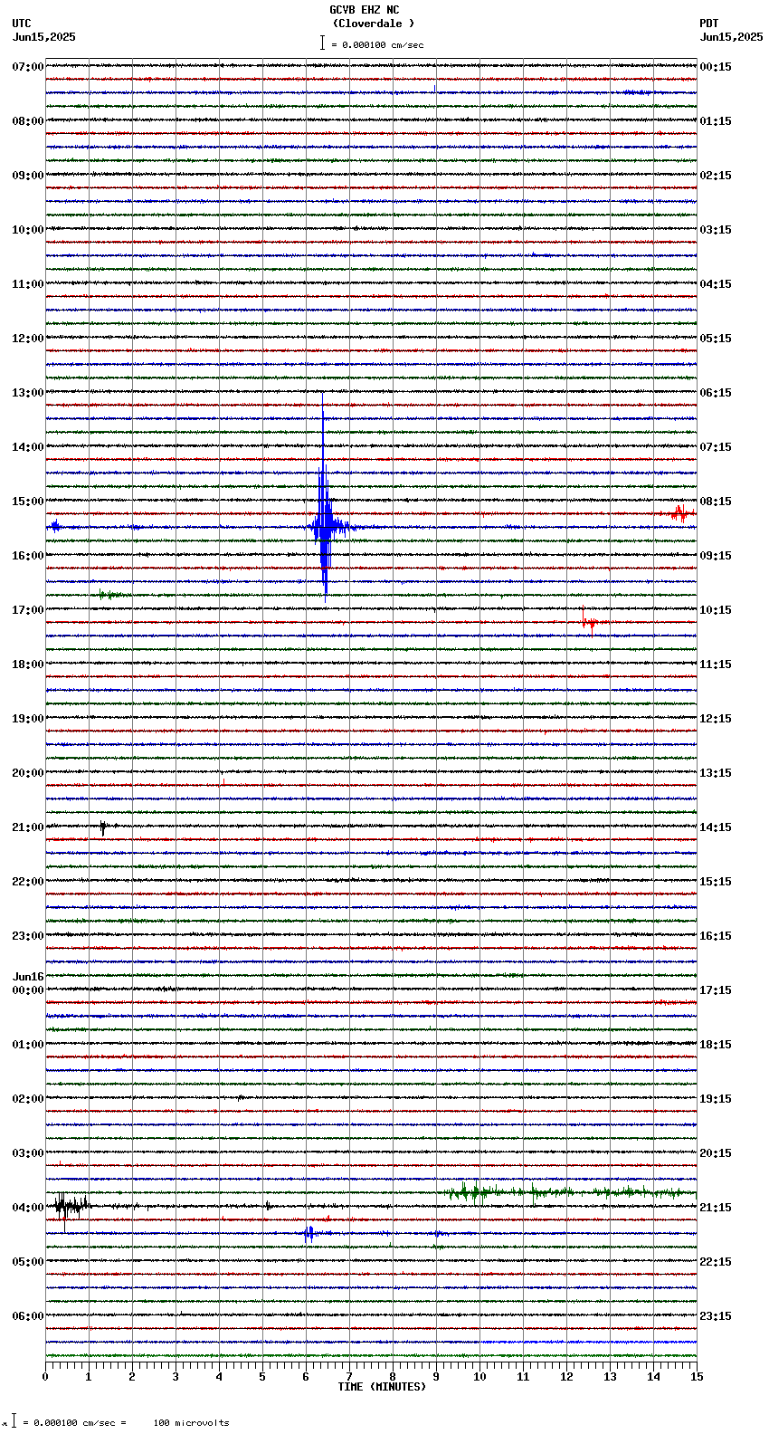Select the 03:00 UTC time label
Screen dimensions: 769x1434
[x=28, y=1153]
